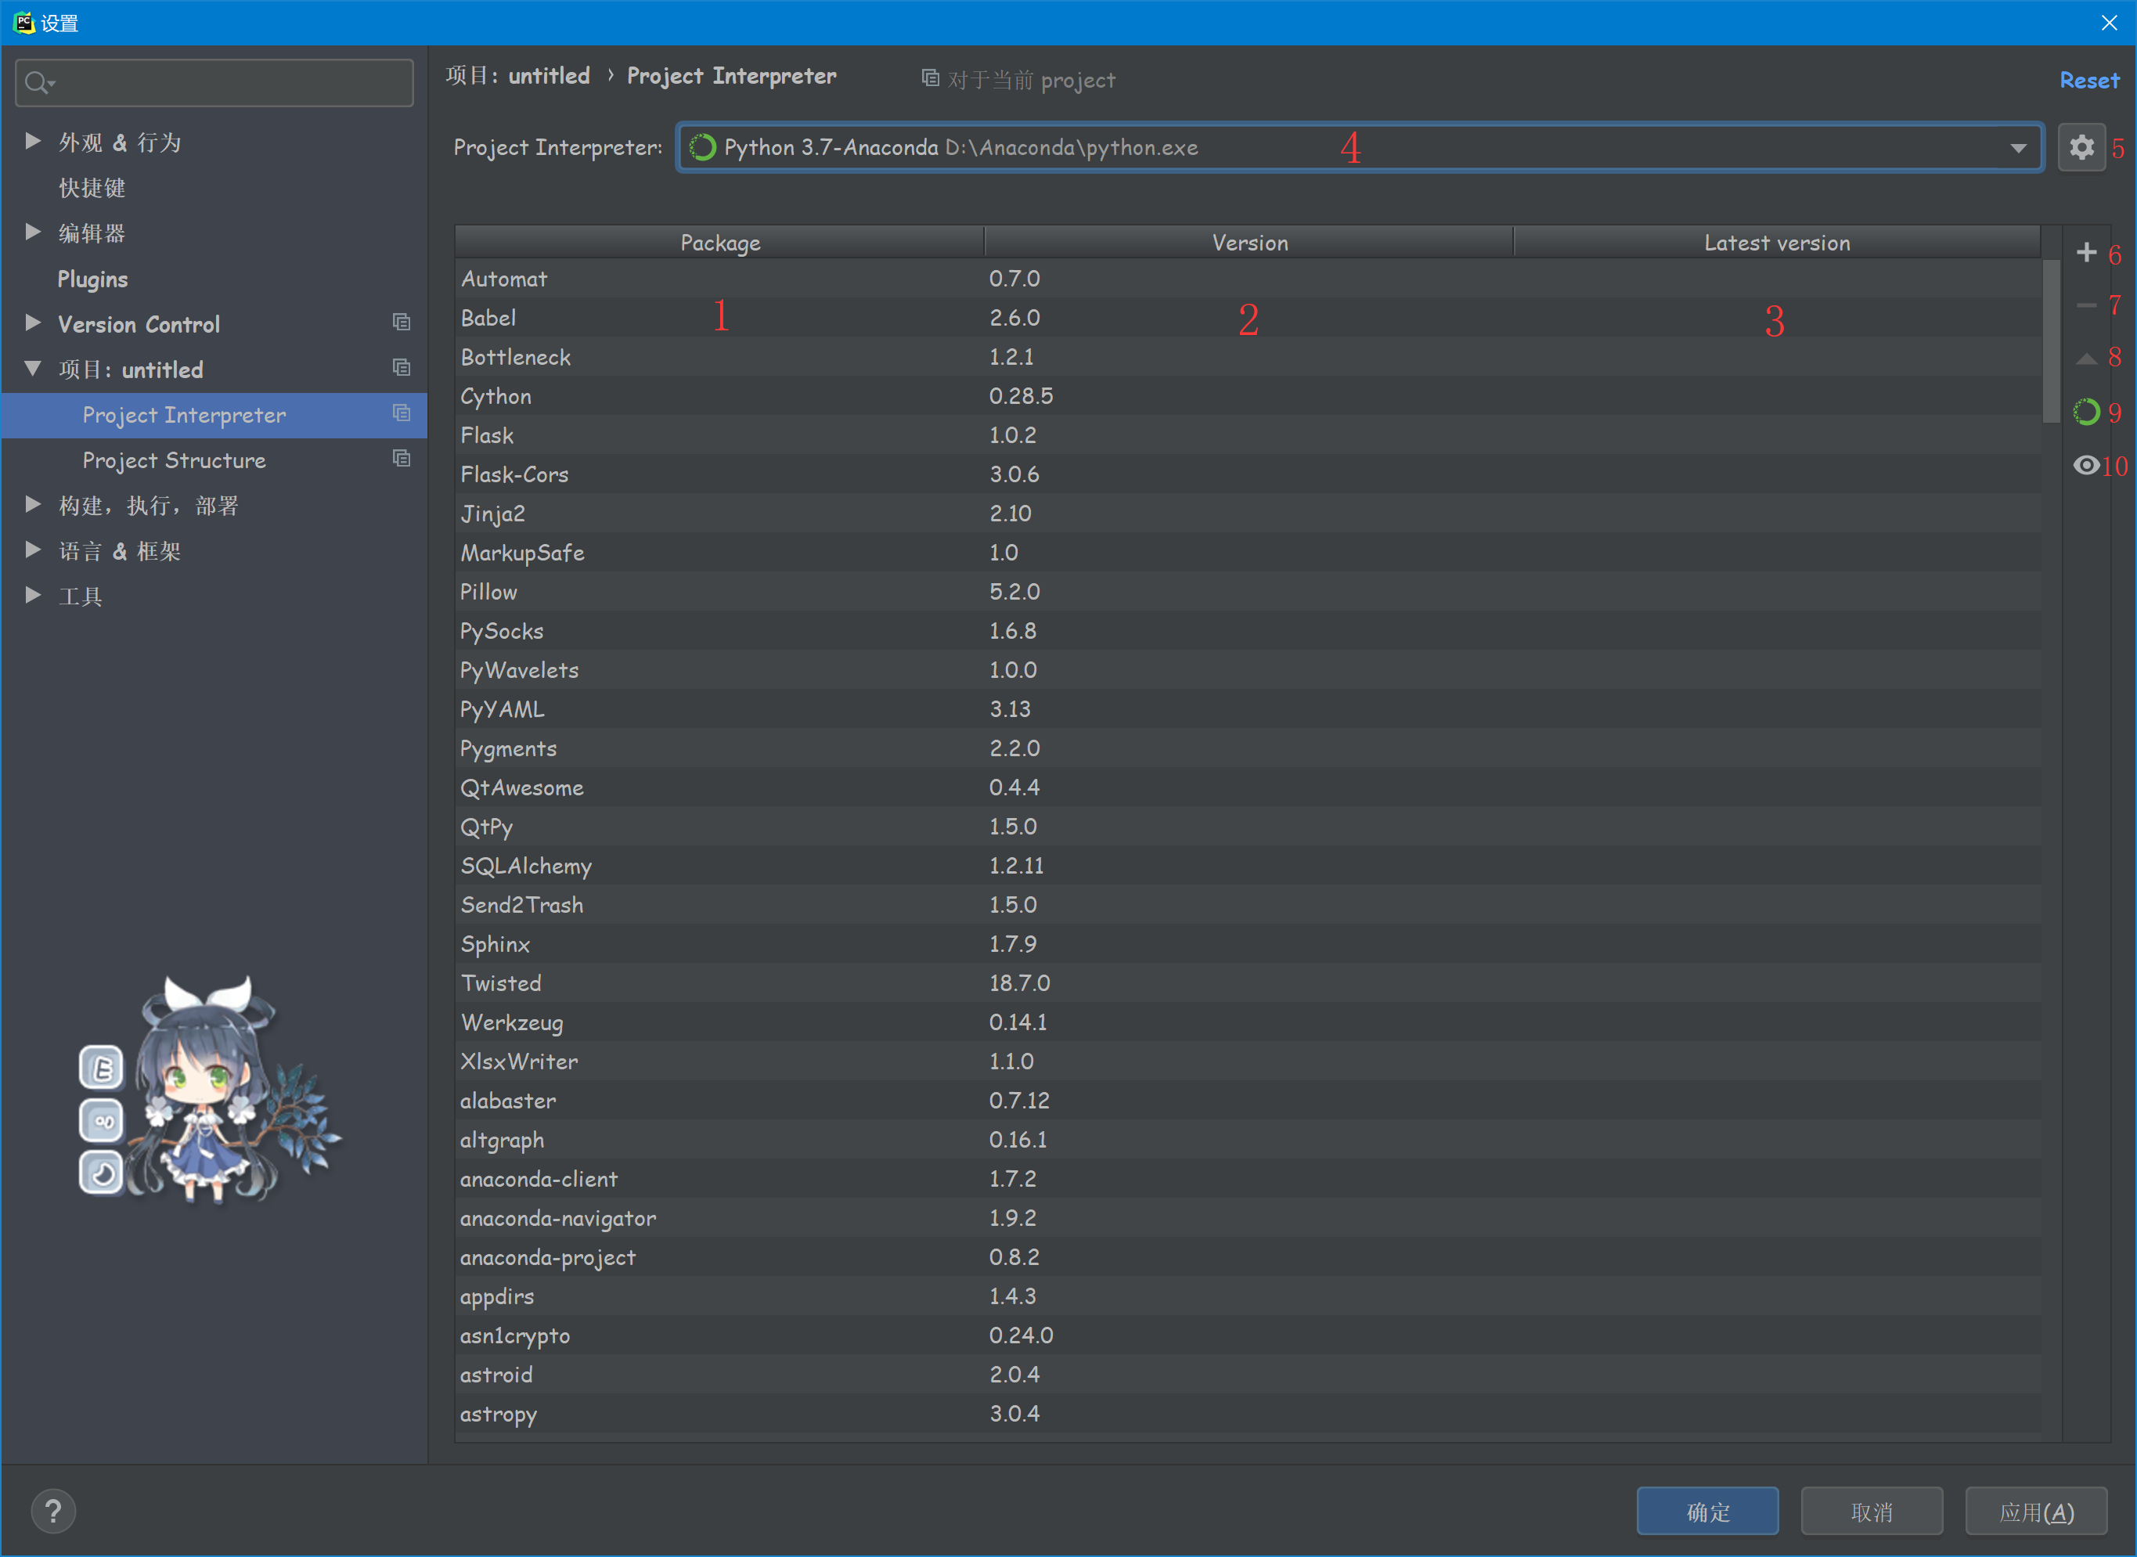This screenshot has height=1557, width=2137.
Task: Expand the 工具 section
Action: click(33, 595)
